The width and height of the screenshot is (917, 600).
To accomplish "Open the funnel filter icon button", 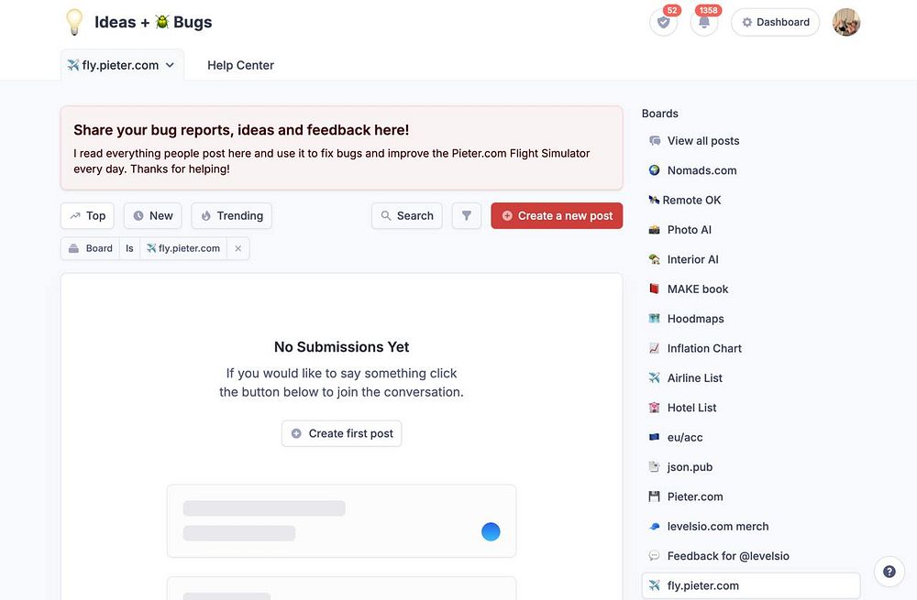I will coord(467,215).
